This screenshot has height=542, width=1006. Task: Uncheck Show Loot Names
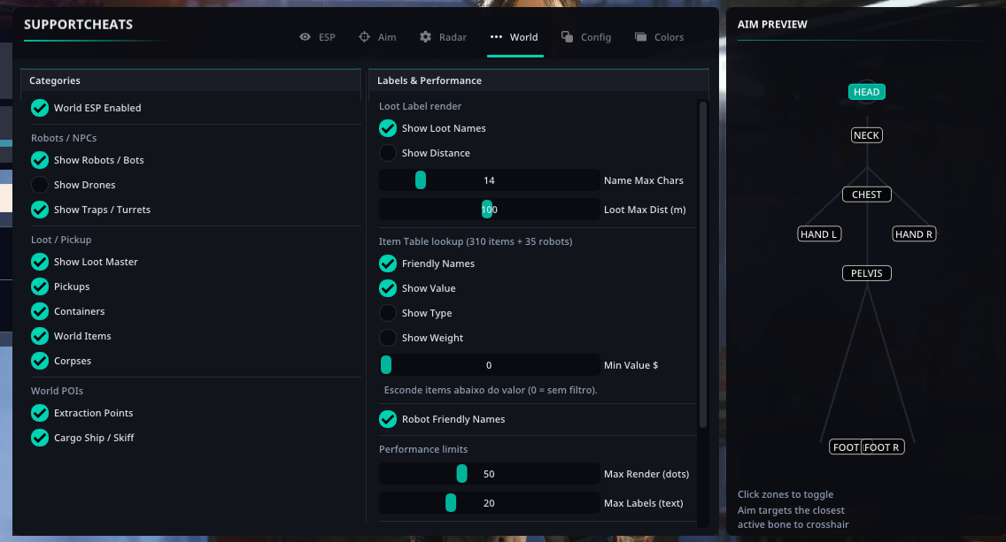[x=388, y=128]
